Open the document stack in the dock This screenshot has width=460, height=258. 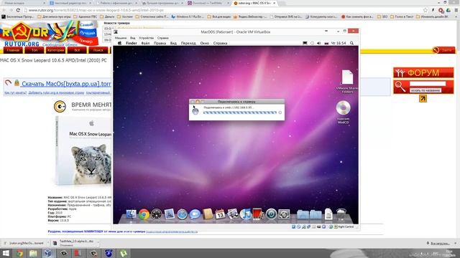pyautogui.click(x=328, y=214)
